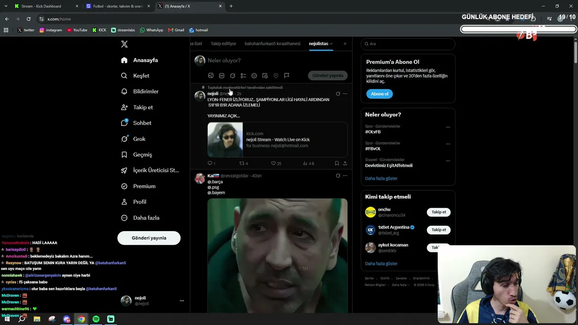Tag a location in the post

coord(276,76)
